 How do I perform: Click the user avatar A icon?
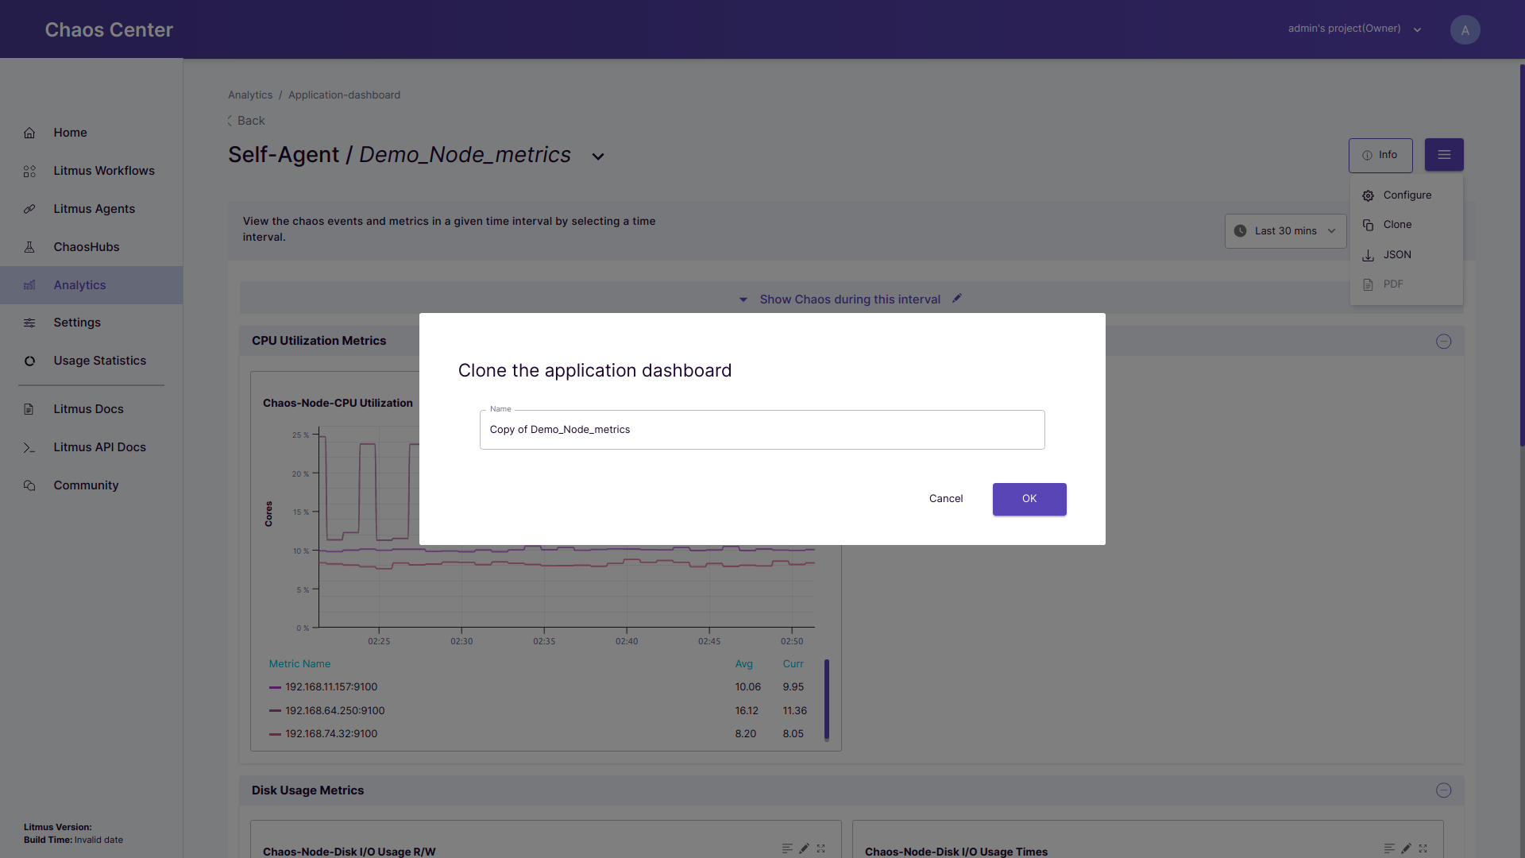[x=1465, y=30]
